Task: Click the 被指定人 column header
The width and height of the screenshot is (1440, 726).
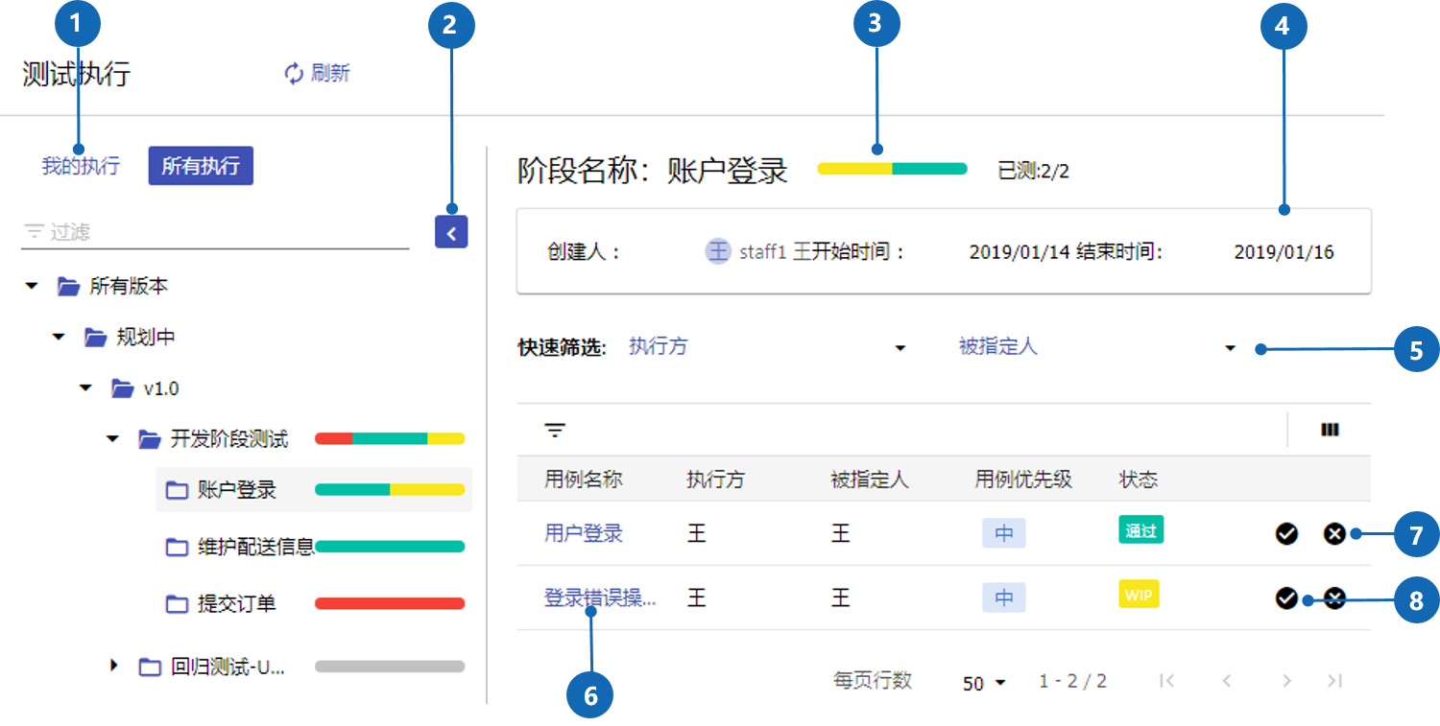Action: (870, 479)
